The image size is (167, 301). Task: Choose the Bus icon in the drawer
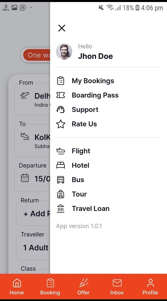pyautogui.click(x=60, y=180)
